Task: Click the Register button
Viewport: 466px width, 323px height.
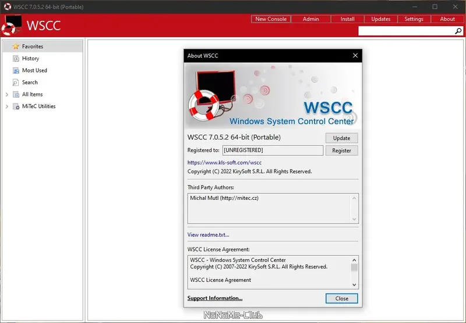Action: tap(341, 150)
